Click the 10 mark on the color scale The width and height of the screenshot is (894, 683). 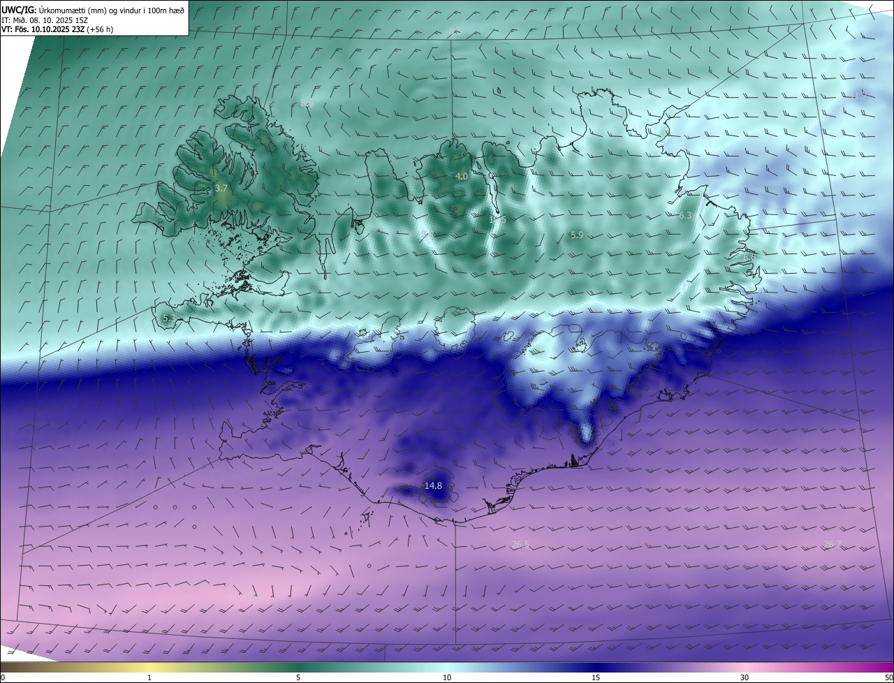tap(447, 677)
